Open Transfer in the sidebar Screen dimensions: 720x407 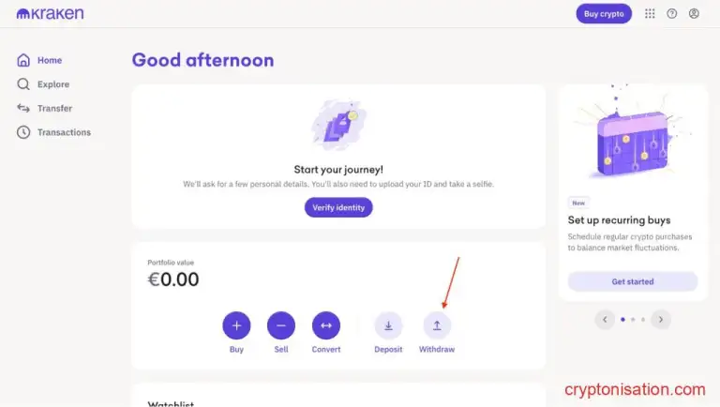point(54,108)
